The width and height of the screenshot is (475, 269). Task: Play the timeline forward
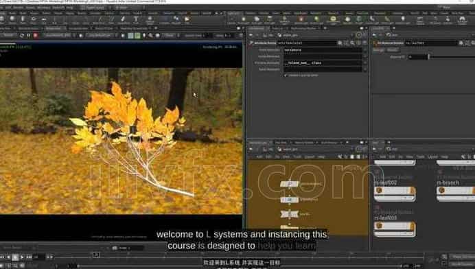point(22,257)
